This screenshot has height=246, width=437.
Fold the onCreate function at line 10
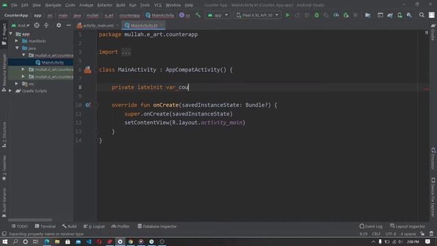96,105
